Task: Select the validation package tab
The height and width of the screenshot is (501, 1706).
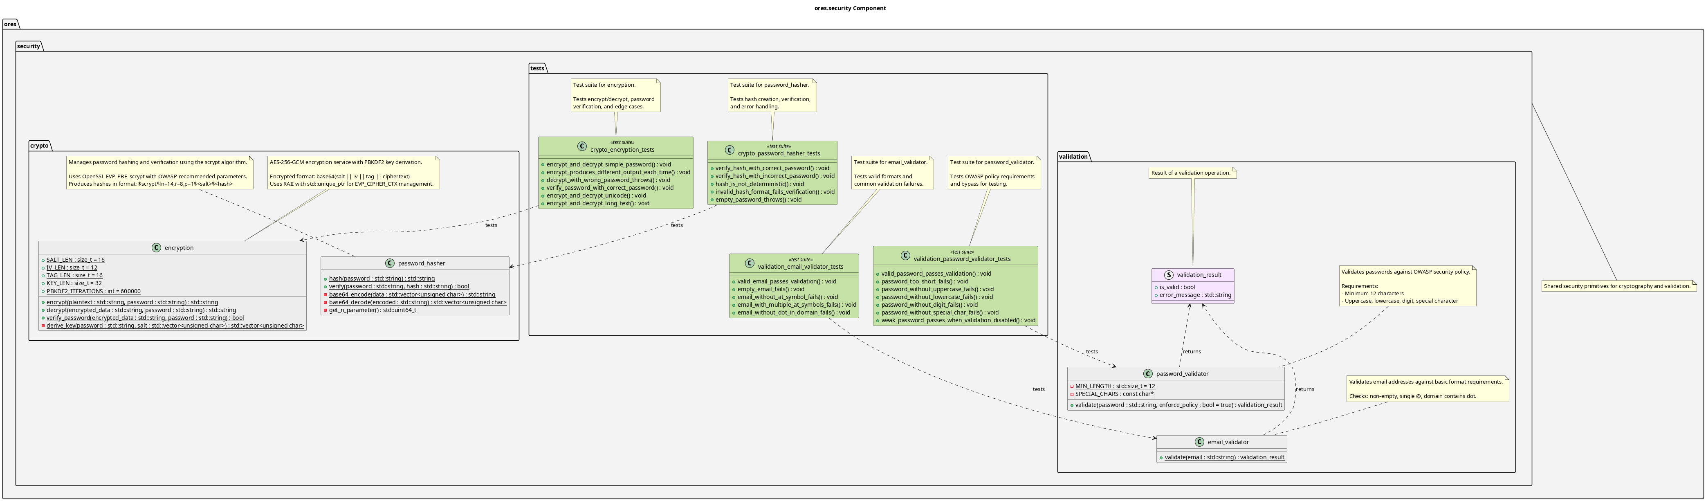Action: [x=1073, y=156]
